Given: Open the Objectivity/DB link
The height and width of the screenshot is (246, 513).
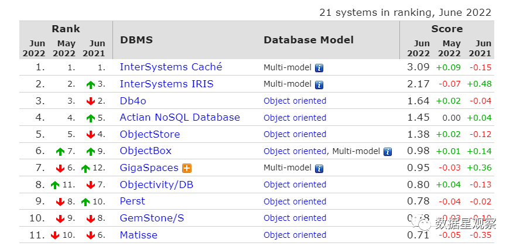Looking at the screenshot, I should (156, 185).
